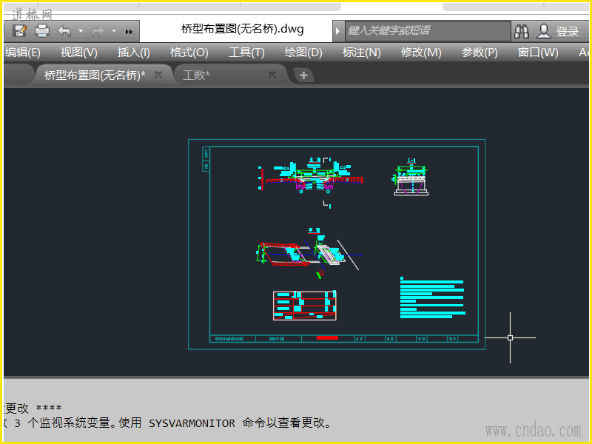This screenshot has height=444, width=592.
Task: Click the Print (plot) icon
Action: (42, 30)
